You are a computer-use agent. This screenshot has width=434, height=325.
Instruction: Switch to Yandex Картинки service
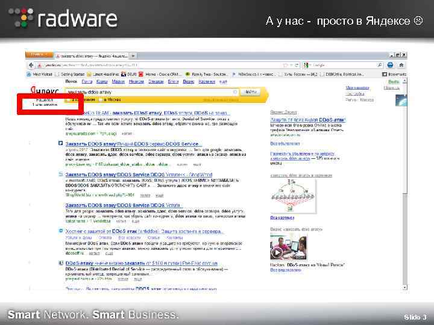pos(207,81)
